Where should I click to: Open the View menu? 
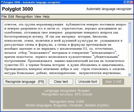pos(38,17)
